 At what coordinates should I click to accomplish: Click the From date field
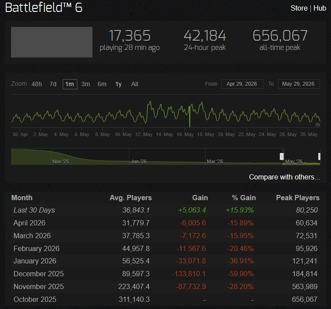tap(242, 84)
